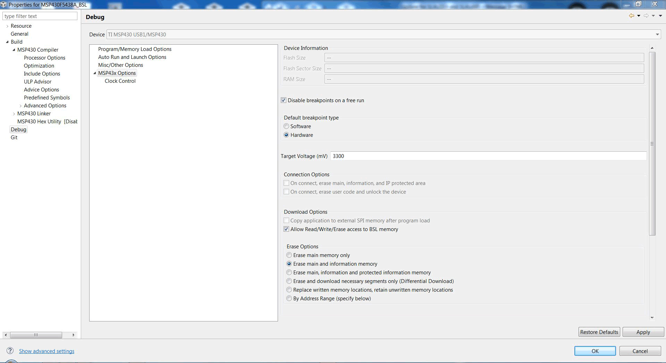Select Processor Options
This screenshot has height=363, width=666.
[44, 58]
